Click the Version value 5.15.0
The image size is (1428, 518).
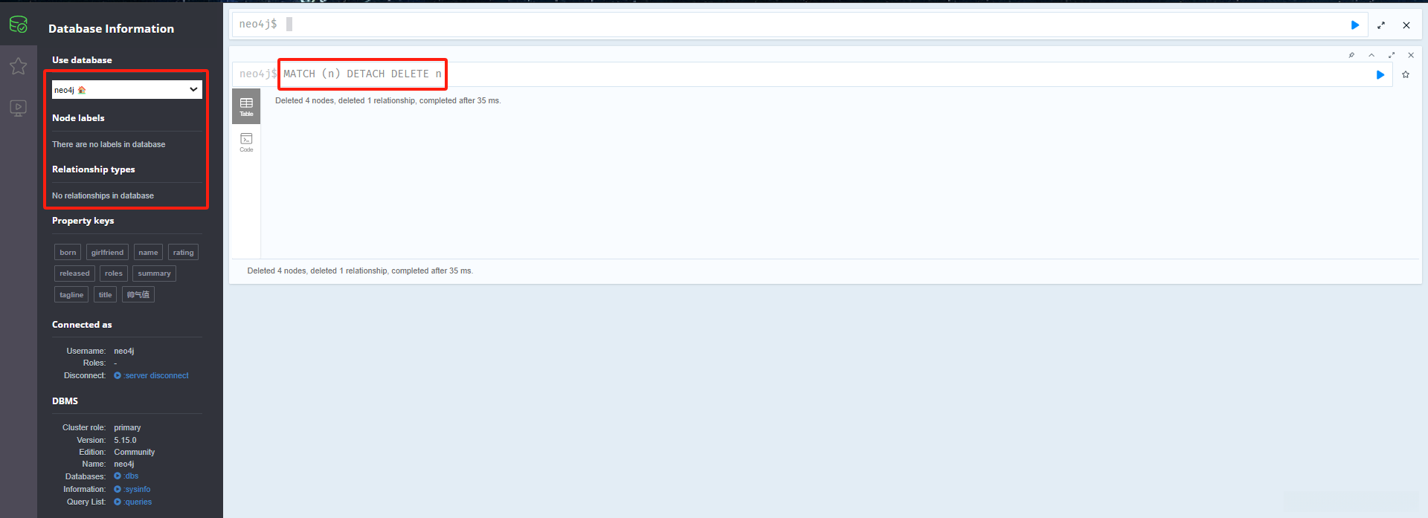click(x=125, y=440)
